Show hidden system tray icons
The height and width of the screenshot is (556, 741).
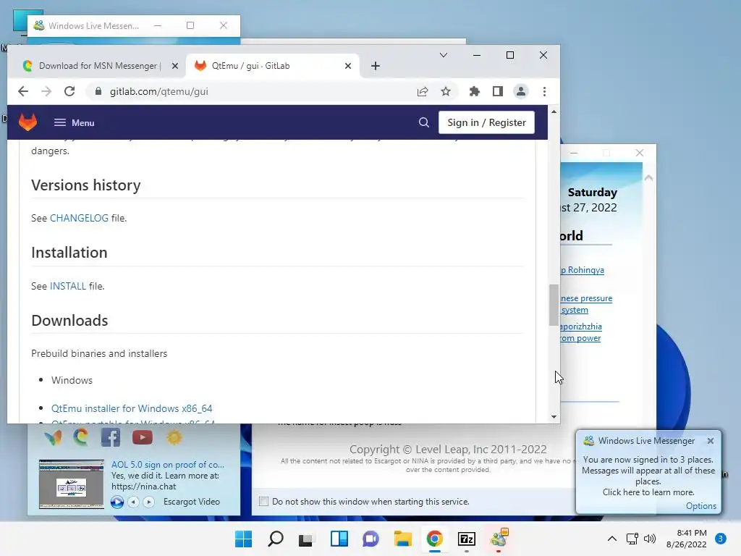click(612, 539)
